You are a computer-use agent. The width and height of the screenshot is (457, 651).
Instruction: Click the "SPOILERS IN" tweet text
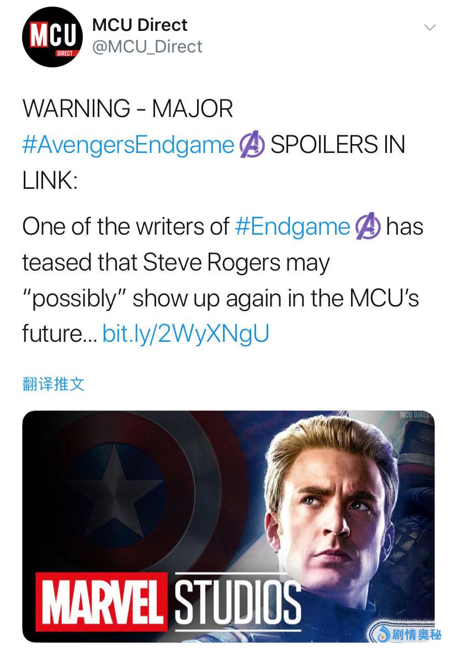338,145
